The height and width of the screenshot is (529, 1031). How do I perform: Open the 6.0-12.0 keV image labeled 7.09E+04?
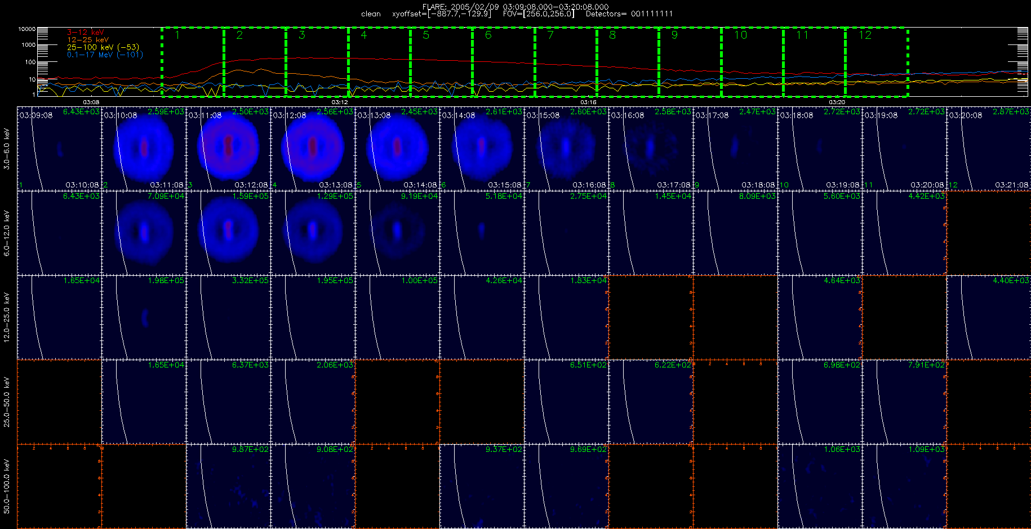(x=144, y=233)
